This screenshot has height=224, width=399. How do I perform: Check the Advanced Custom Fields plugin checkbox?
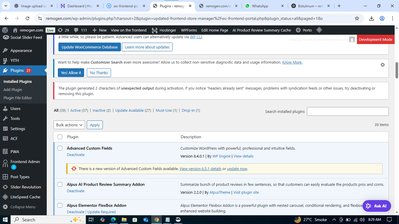pyautogui.click(x=60, y=148)
